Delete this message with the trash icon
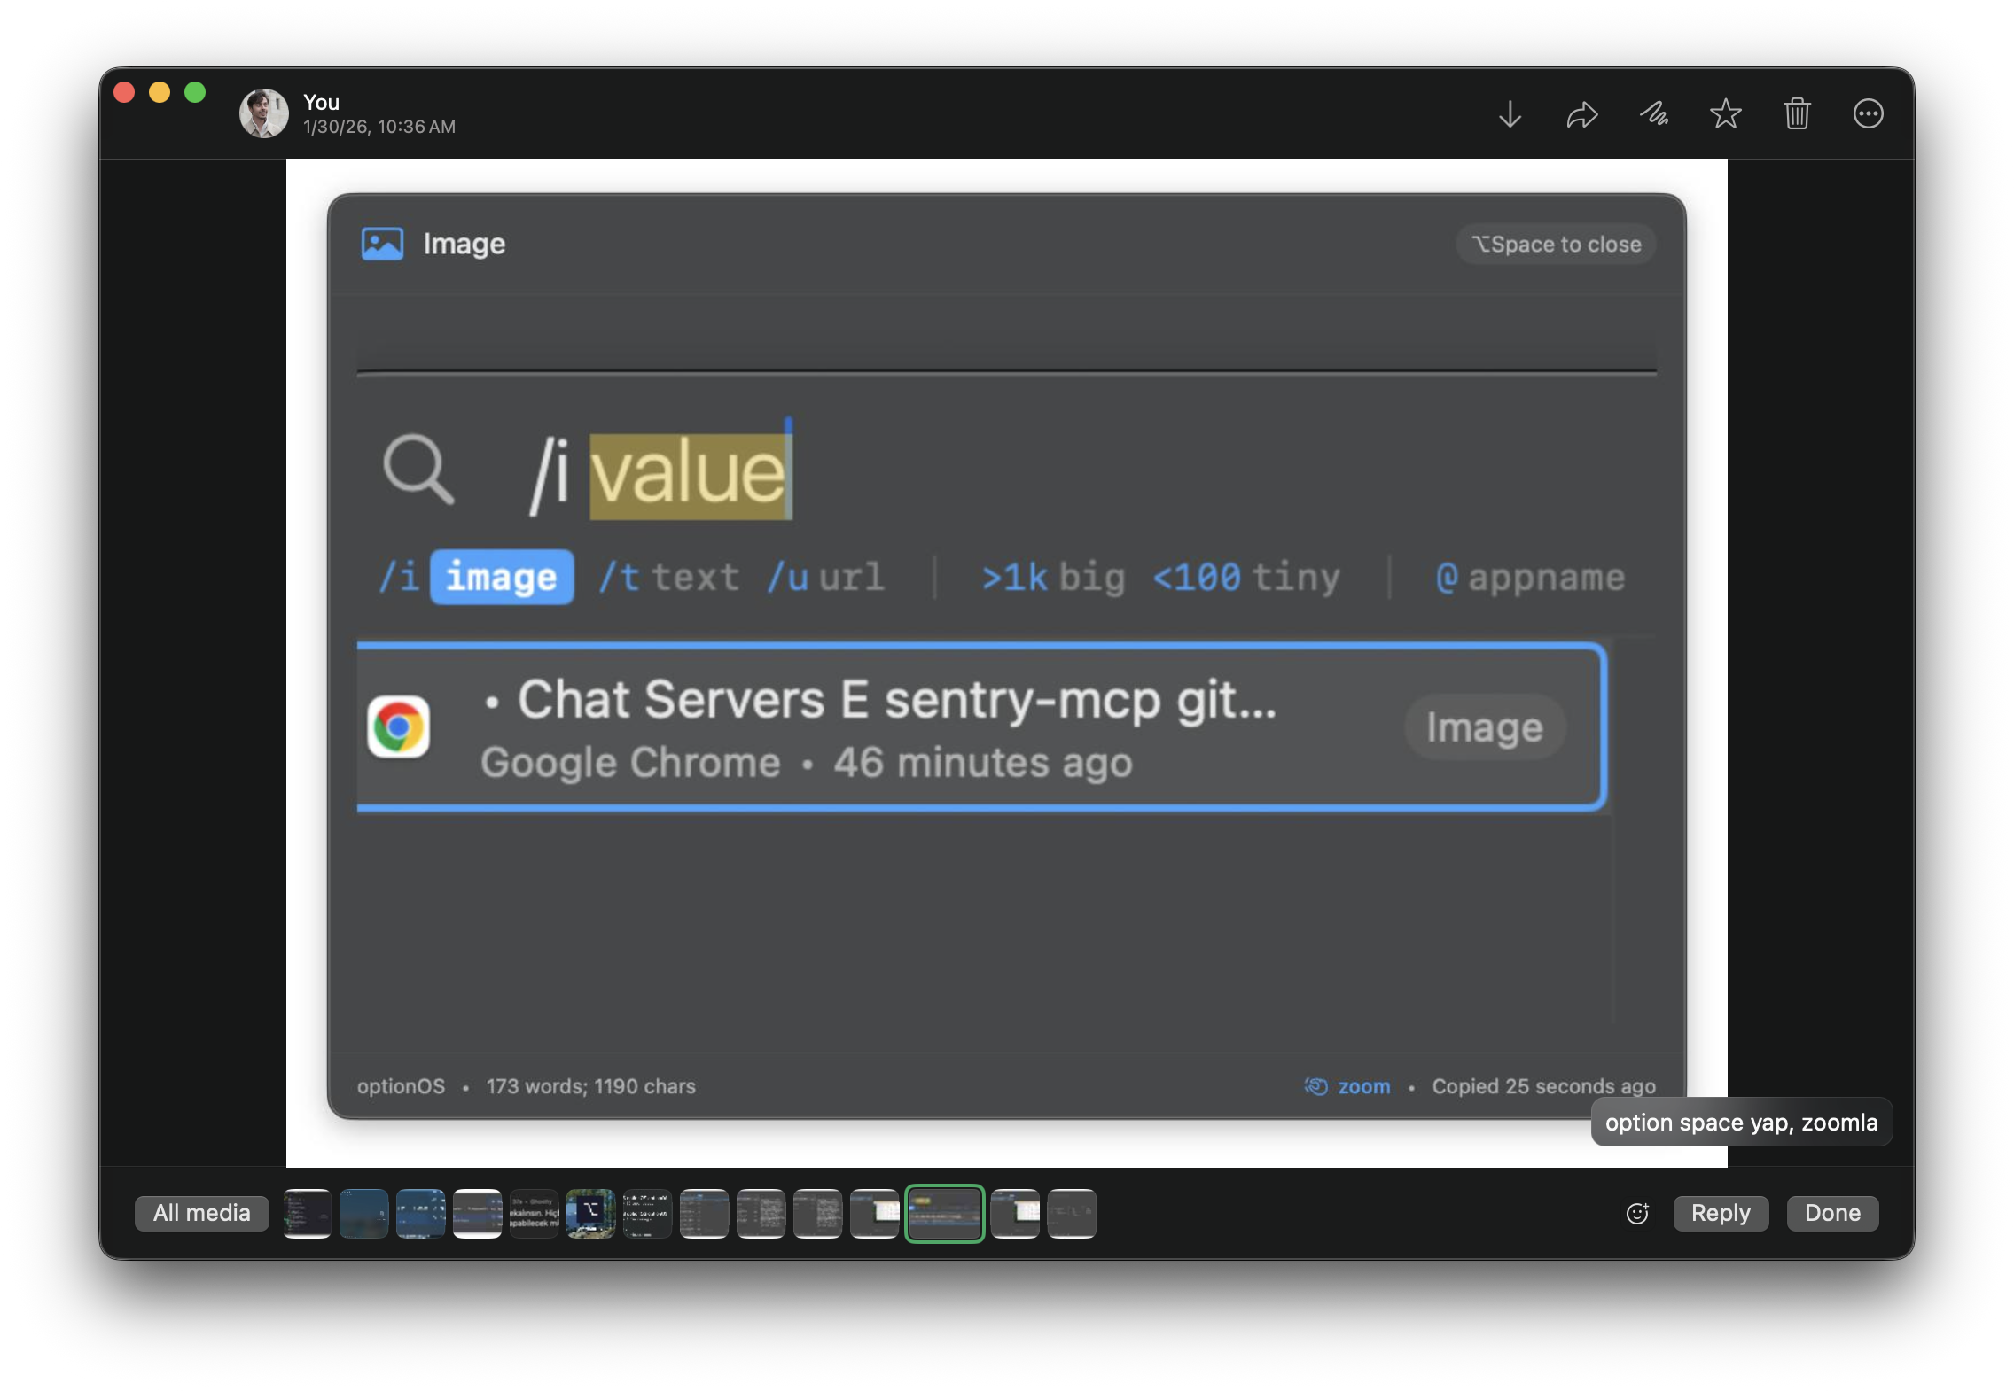The image size is (2014, 1391). coord(1798,115)
